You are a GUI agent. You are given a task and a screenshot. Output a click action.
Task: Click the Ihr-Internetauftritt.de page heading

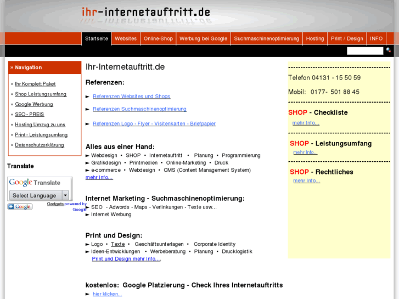tap(125, 67)
